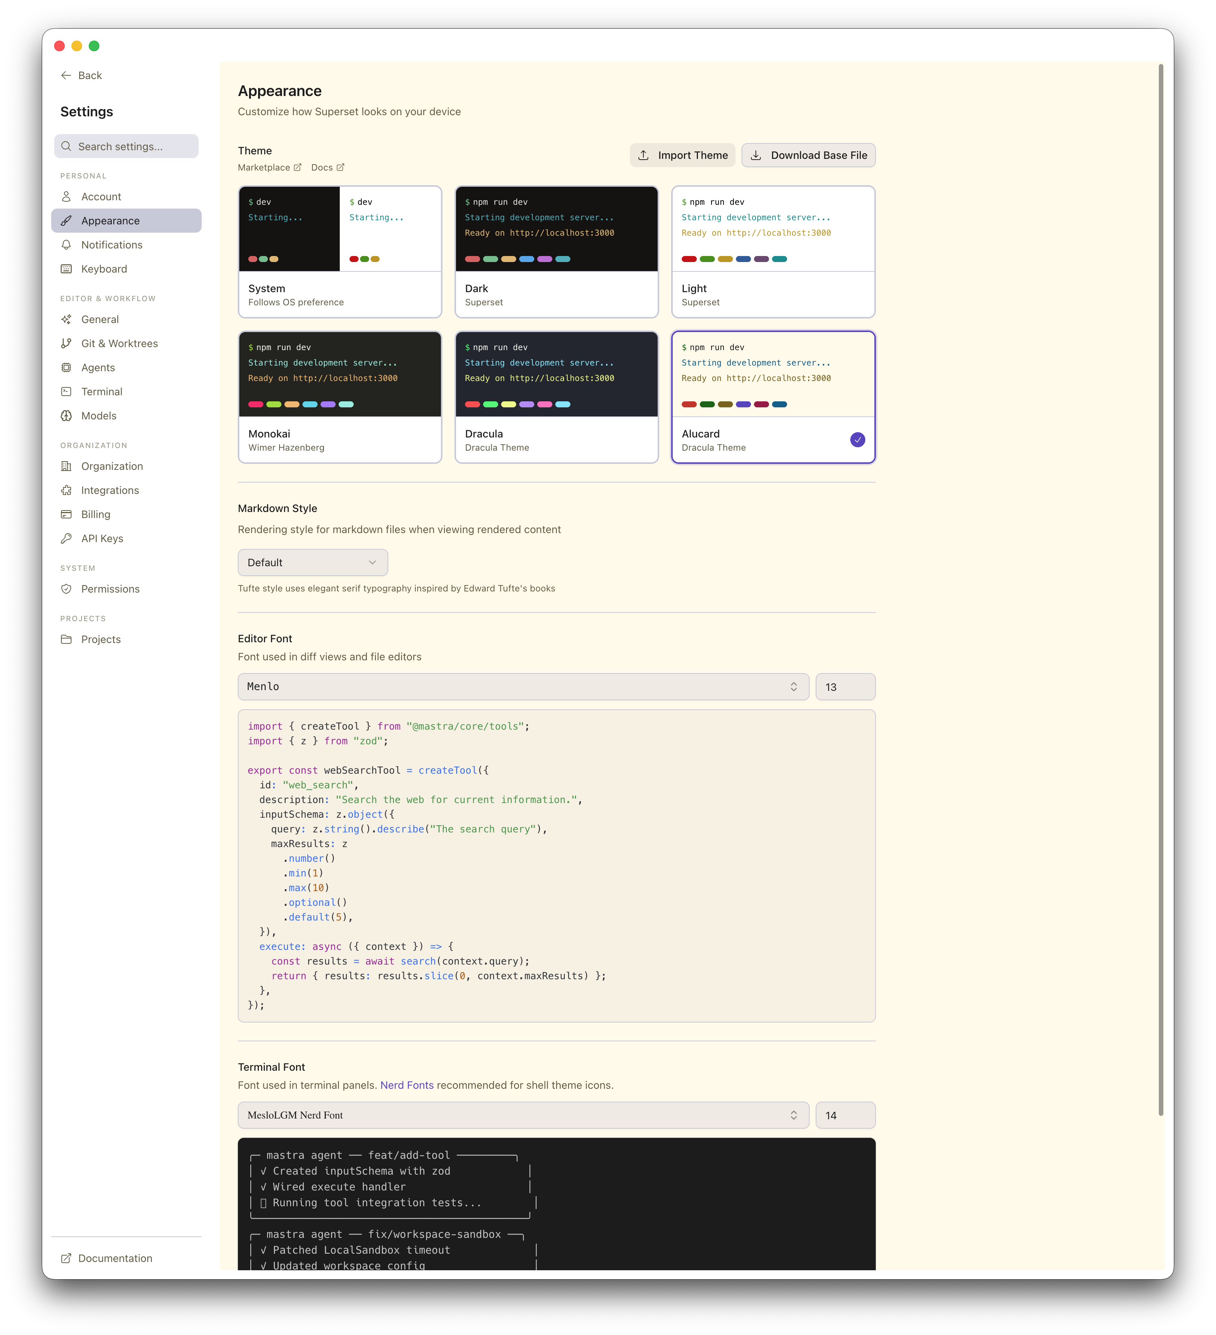The width and height of the screenshot is (1216, 1335).
Task: Open API Keys settings
Action: [x=126, y=538]
